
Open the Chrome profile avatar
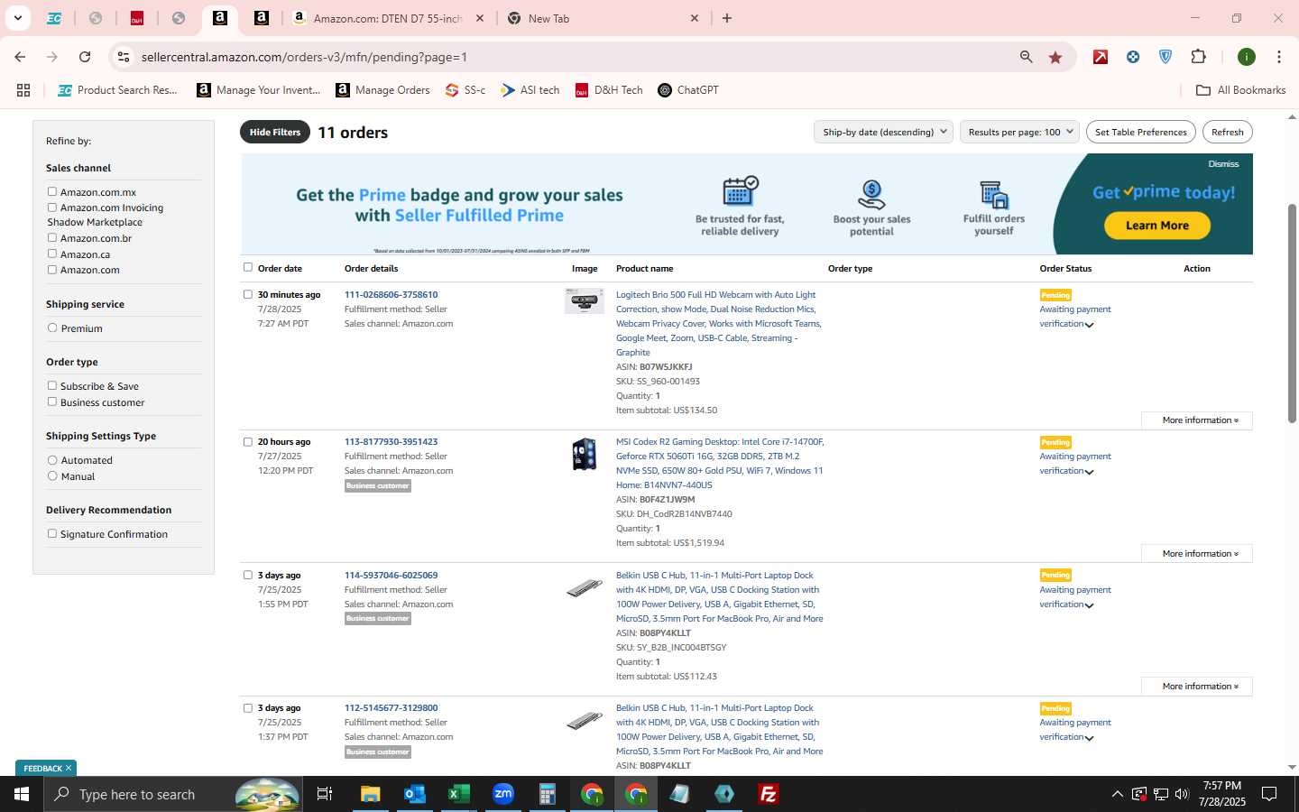click(x=1247, y=57)
